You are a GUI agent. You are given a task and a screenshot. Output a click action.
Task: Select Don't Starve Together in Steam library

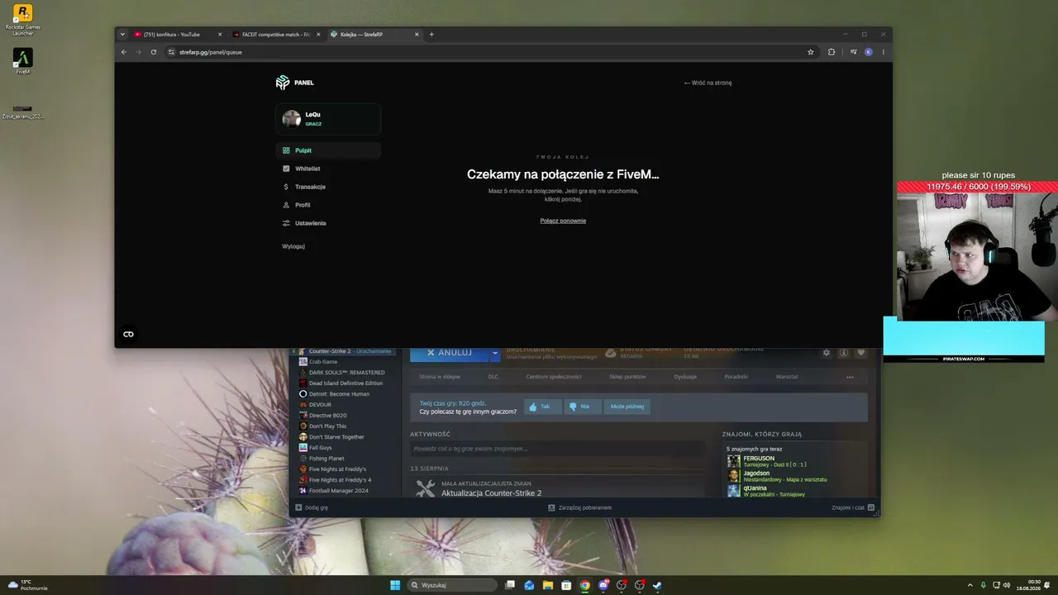(x=336, y=437)
